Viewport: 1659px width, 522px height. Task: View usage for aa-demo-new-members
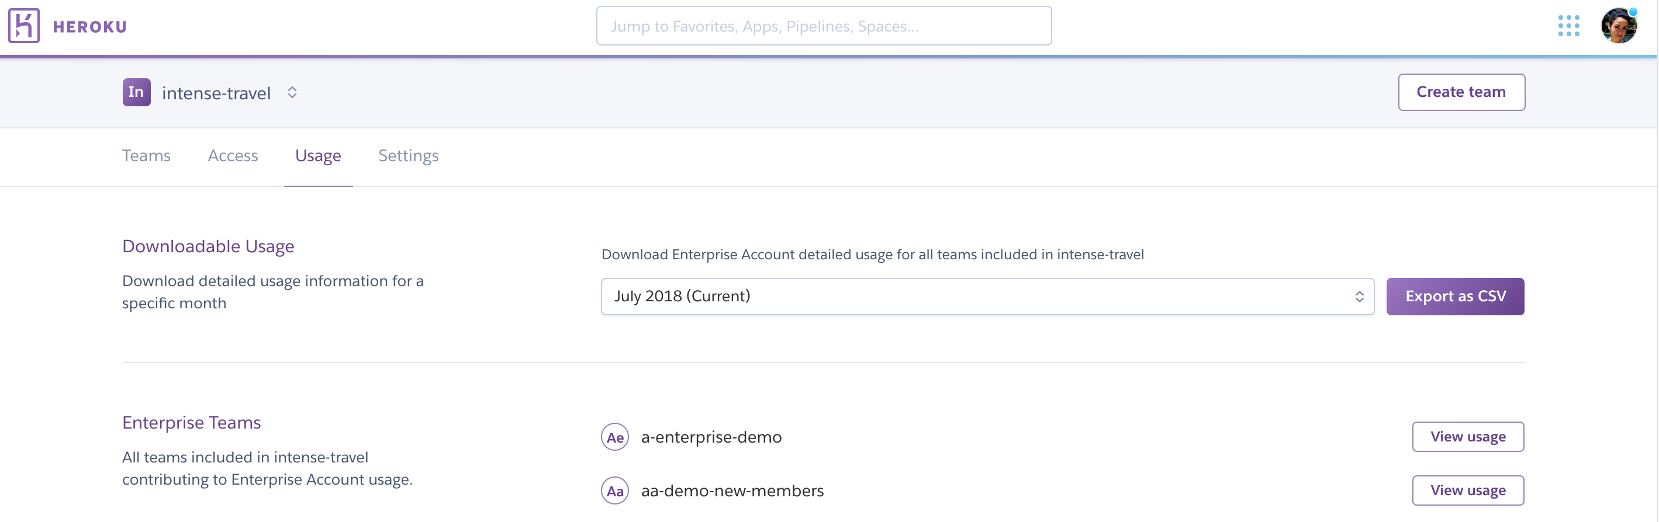pyautogui.click(x=1468, y=491)
